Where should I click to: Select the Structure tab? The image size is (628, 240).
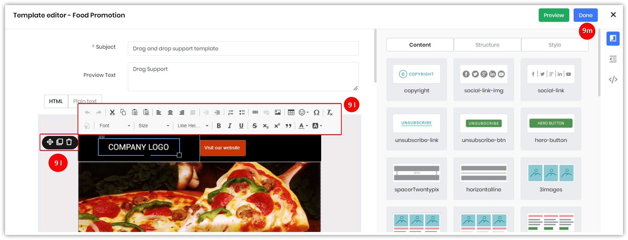[487, 45]
